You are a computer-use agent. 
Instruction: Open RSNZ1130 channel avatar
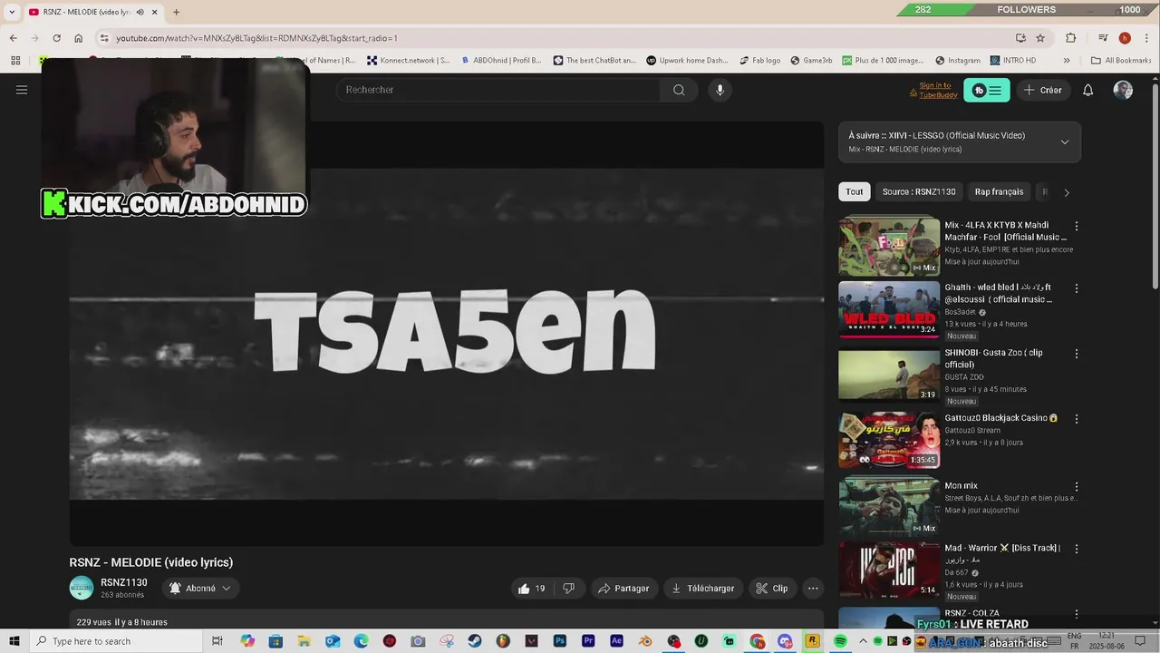click(82, 588)
